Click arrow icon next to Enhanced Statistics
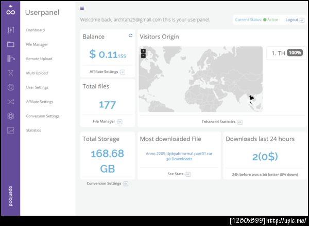This screenshot has width=309, height=226. pos(240,122)
